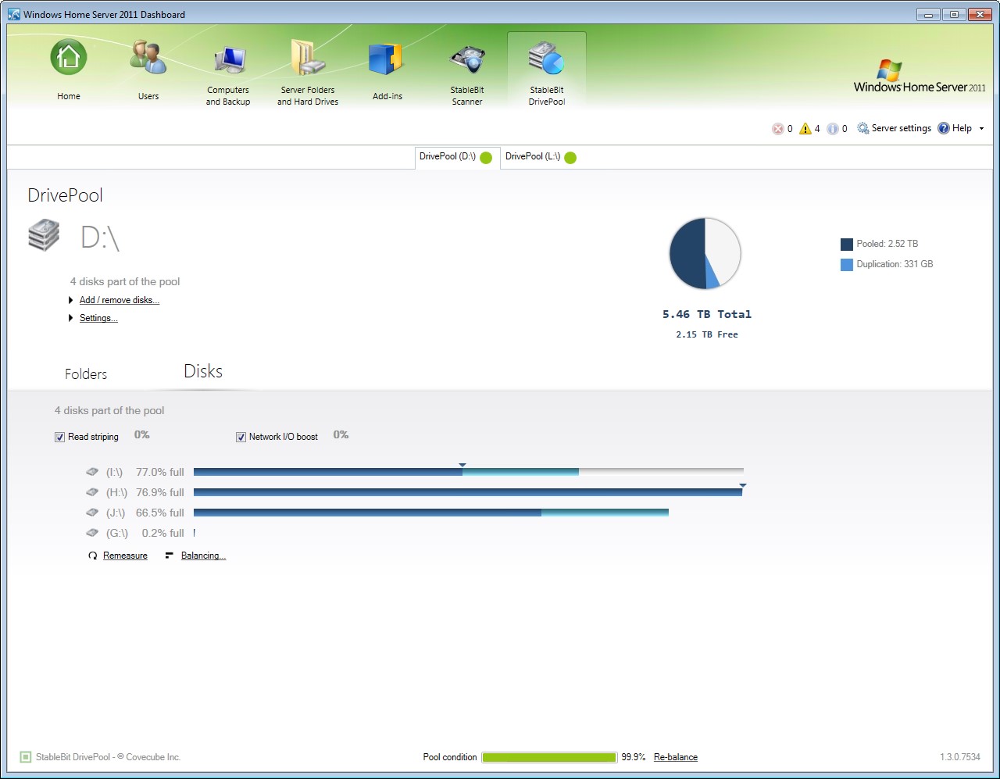The image size is (1000, 779).
Task: Open the Users section icon
Action: 148,59
